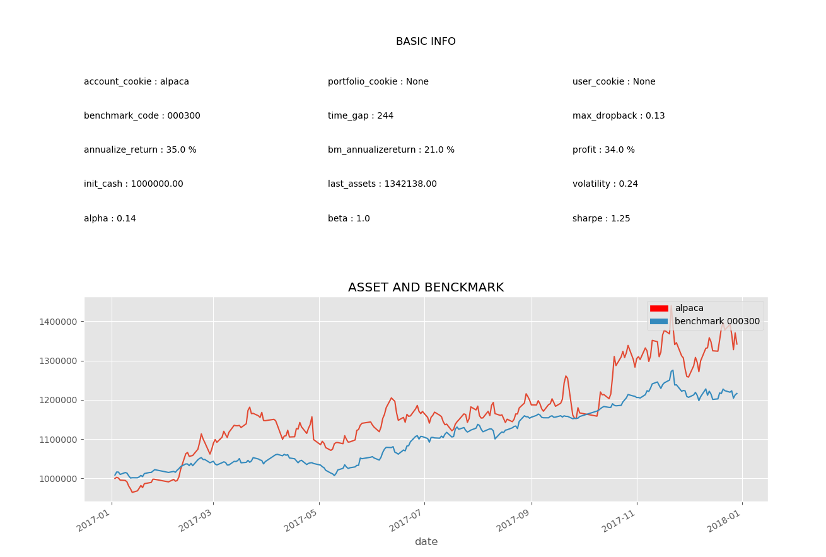Click 'benchmark_code : 000300' text
The height and width of the screenshot is (557, 826).
pyautogui.click(x=142, y=116)
